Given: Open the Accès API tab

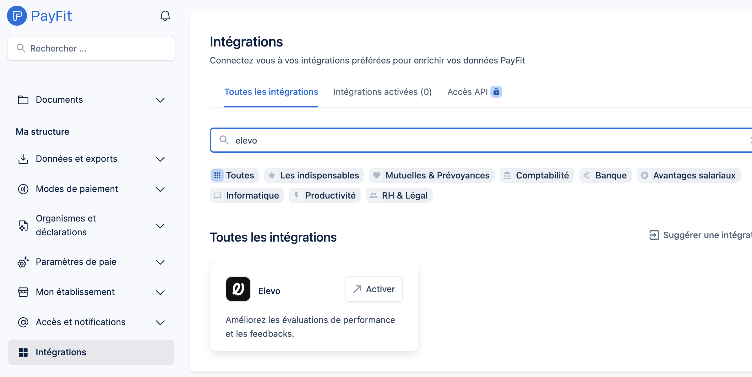Looking at the screenshot, I should (475, 92).
